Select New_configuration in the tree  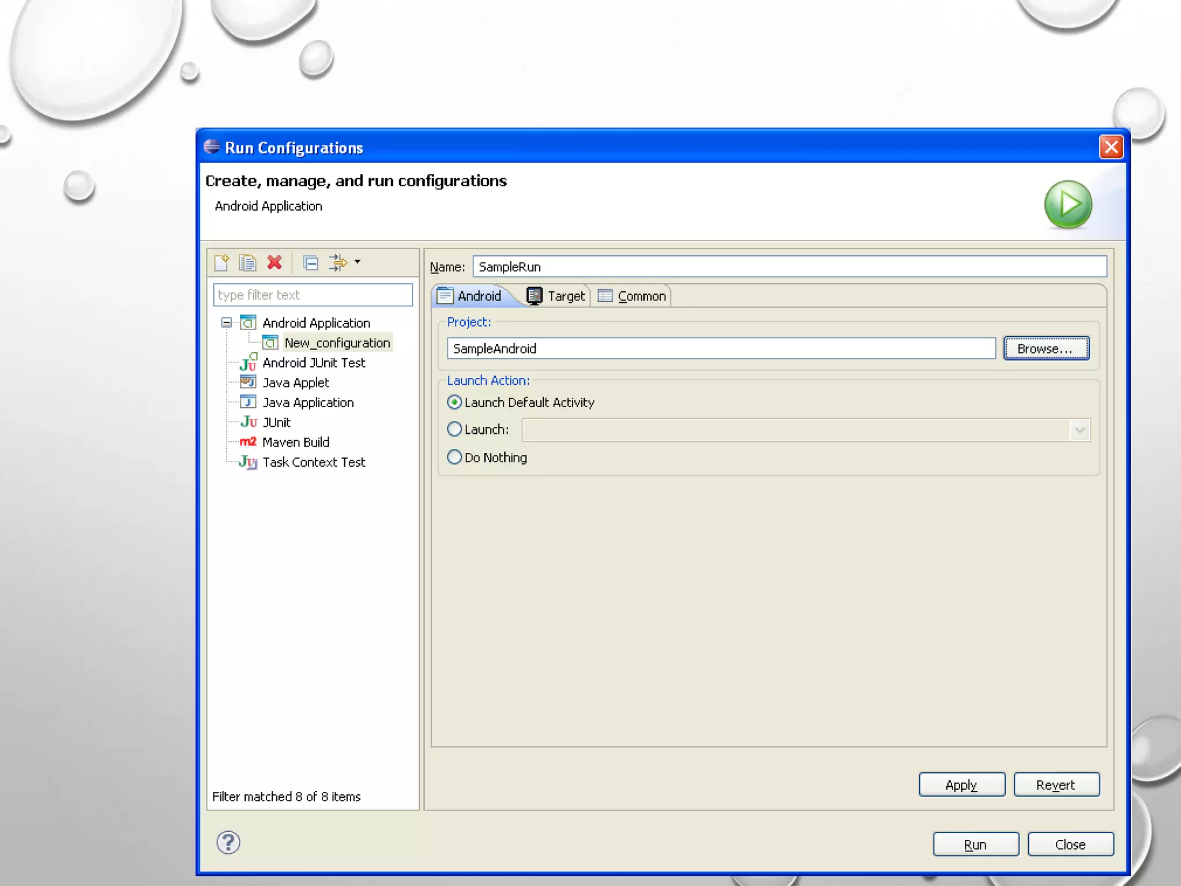(x=337, y=343)
